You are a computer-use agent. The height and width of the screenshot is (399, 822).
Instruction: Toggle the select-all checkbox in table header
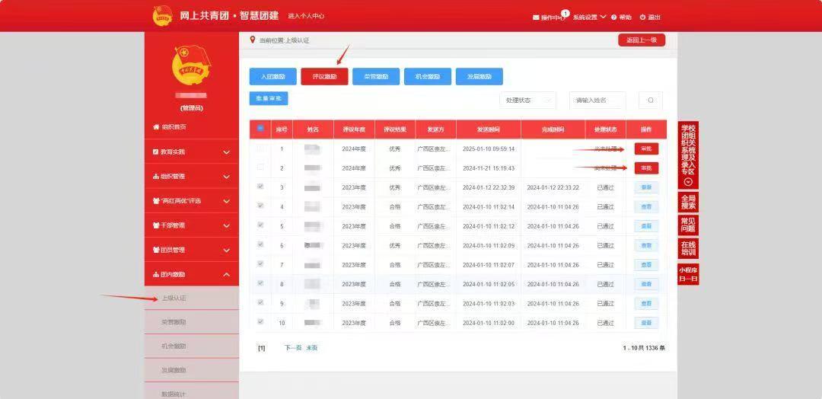click(260, 129)
